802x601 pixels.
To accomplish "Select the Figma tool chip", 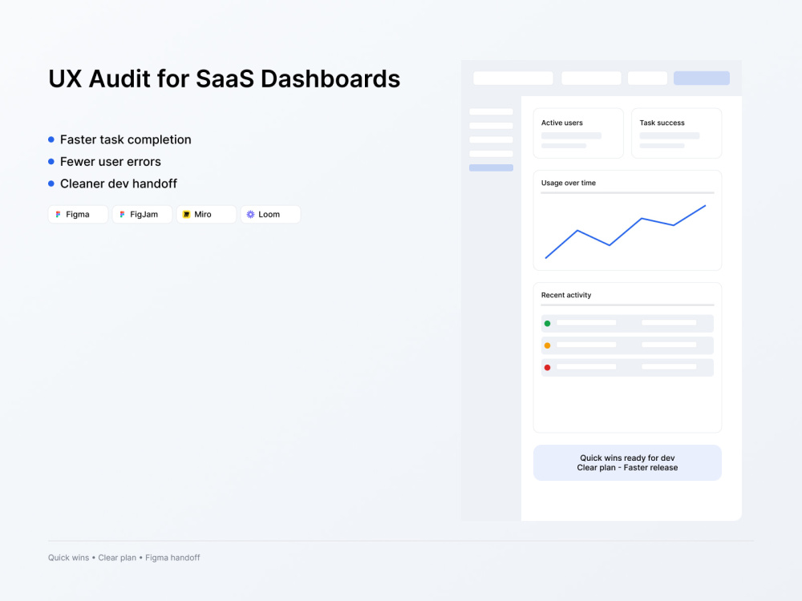I will tap(79, 215).
